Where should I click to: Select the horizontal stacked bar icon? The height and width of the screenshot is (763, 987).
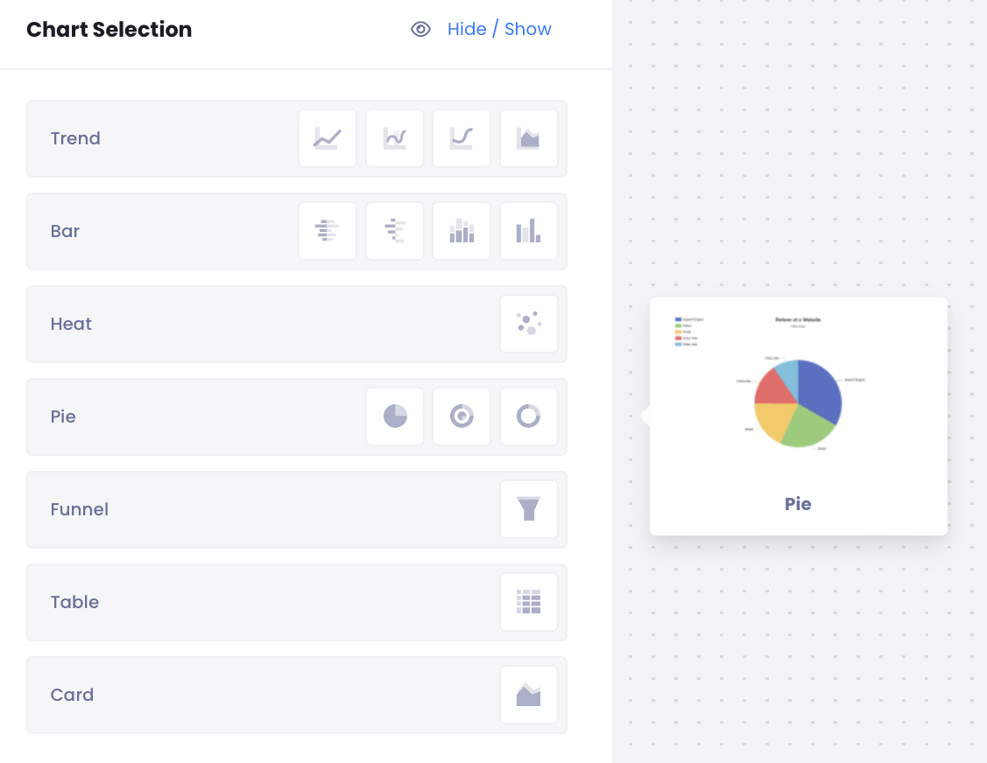(395, 231)
